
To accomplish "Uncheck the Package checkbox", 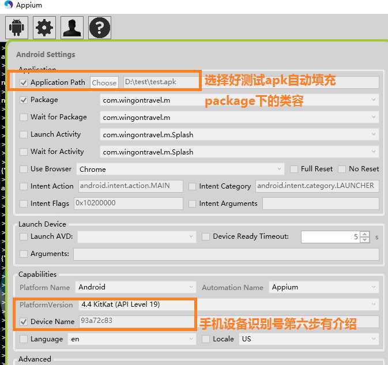I will (x=24, y=100).
